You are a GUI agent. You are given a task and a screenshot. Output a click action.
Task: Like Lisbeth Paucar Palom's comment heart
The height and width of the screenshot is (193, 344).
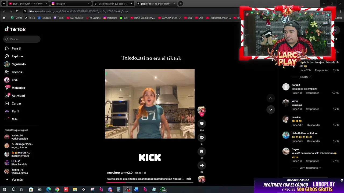tap(335, 141)
